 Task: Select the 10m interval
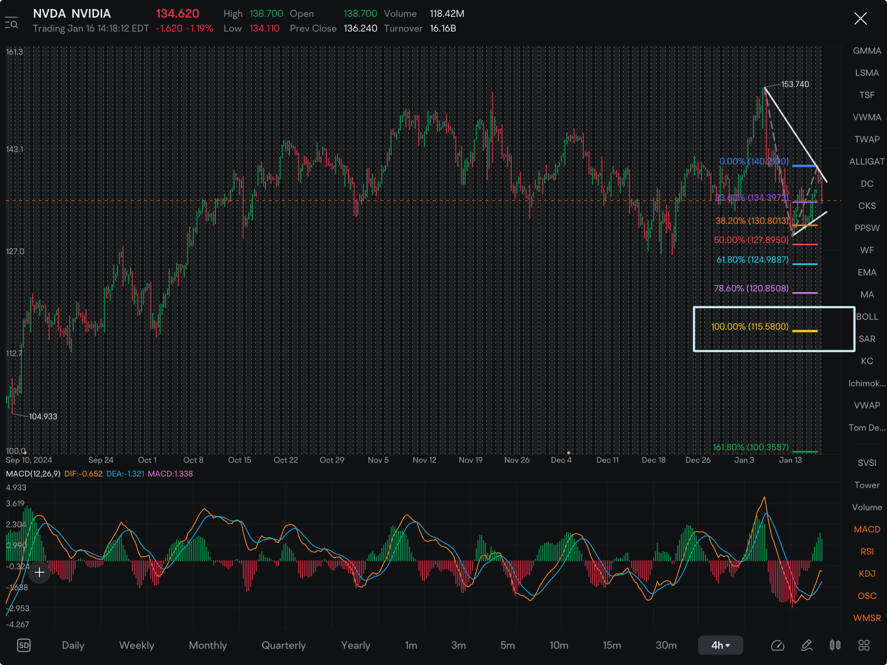559,645
